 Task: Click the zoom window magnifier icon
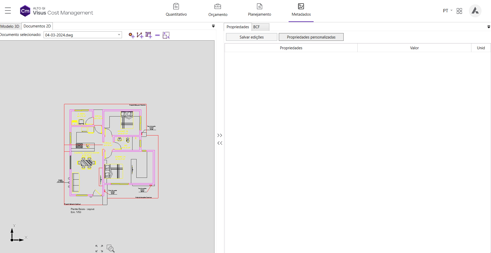click(x=110, y=248)
